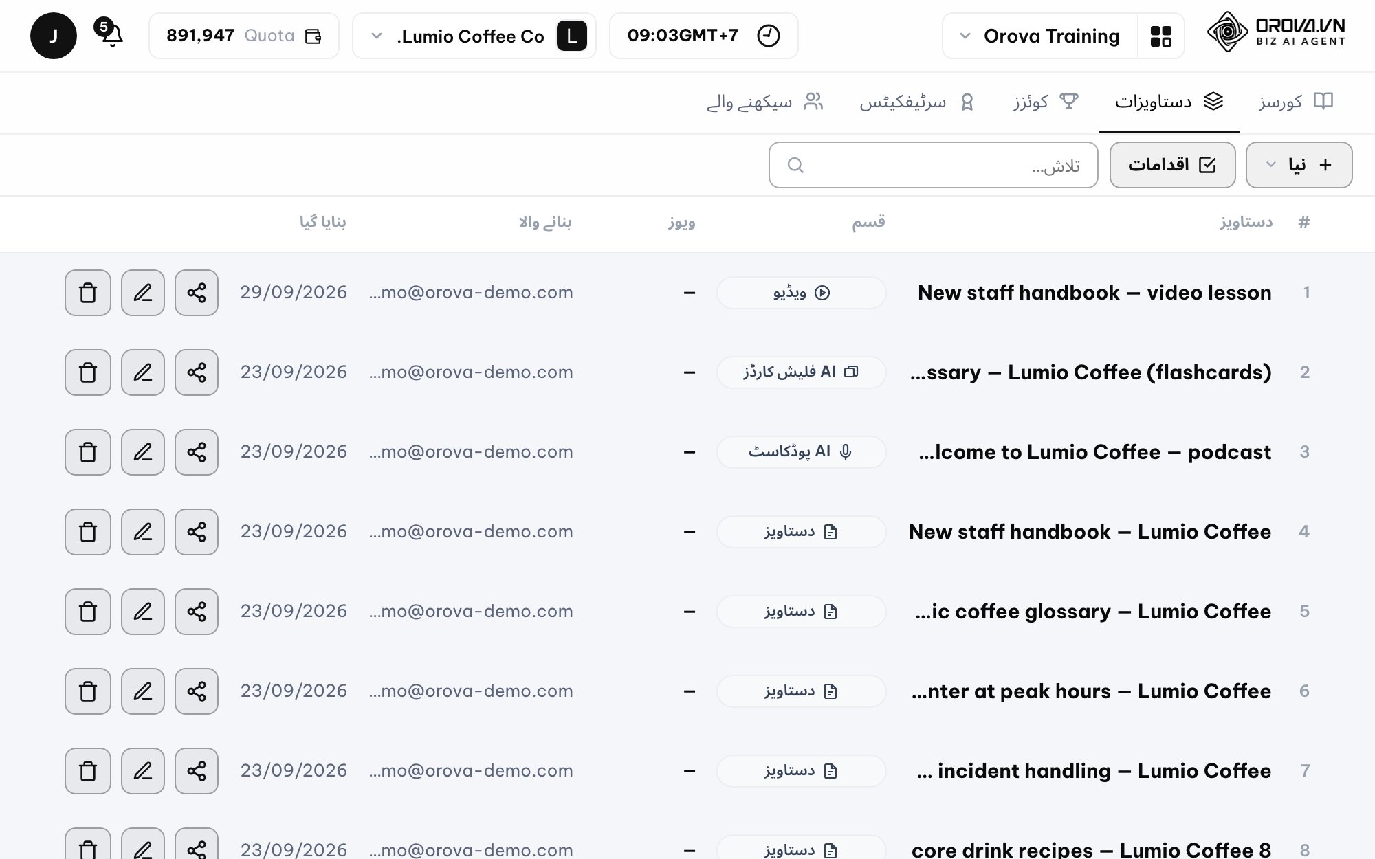Focus the تلاش search field
The height and width of the screenshot is (859, 1375).
click(933, 165)
